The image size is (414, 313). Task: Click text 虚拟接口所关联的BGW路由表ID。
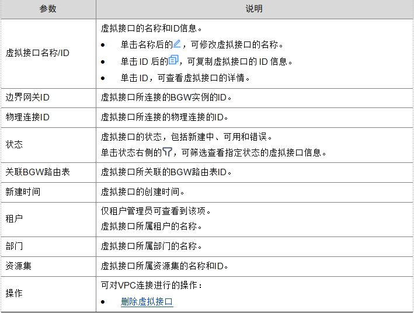pyautogui.click(x=166, y=172)
